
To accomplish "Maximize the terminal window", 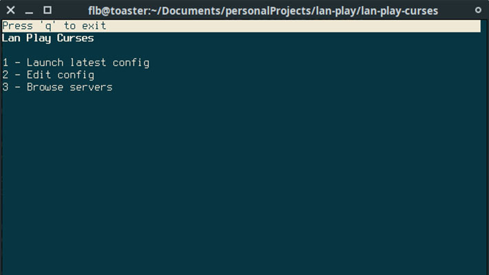I will click(x=48, y=10).
